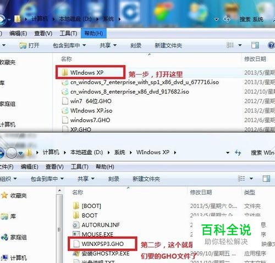Click the refresh icon in lower address bar

238,152
